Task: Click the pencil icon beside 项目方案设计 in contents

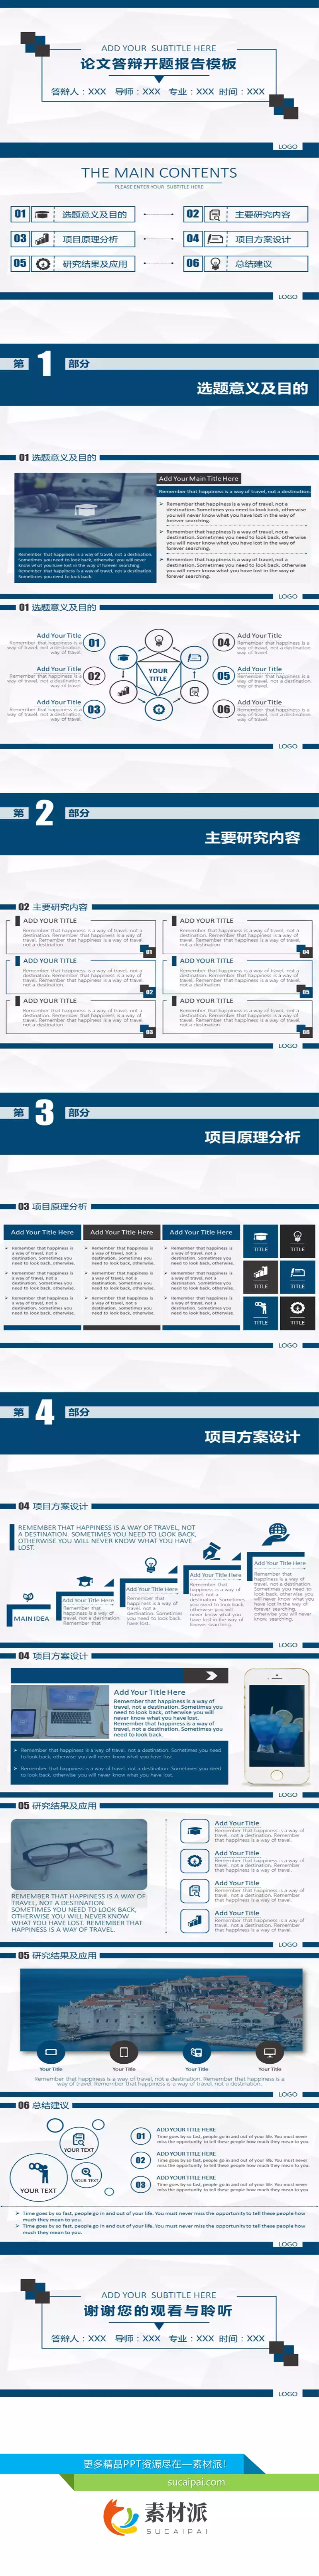Action: point(215,239)
